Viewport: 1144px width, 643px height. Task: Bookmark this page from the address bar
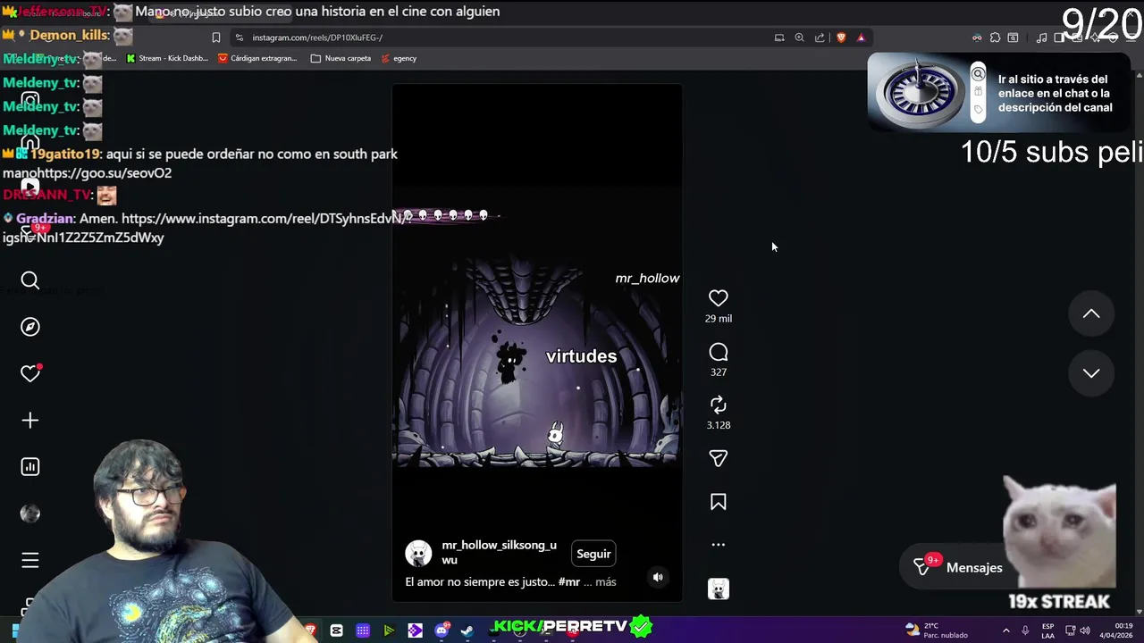[215, 38]
